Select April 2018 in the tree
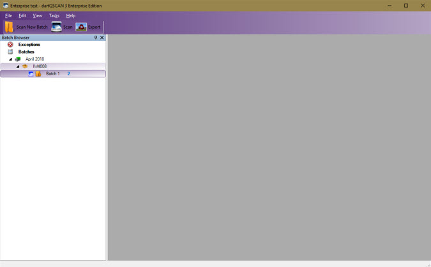The height and width of the screenshot is (267, 431). pyautogui.click(x=34, y=59)
